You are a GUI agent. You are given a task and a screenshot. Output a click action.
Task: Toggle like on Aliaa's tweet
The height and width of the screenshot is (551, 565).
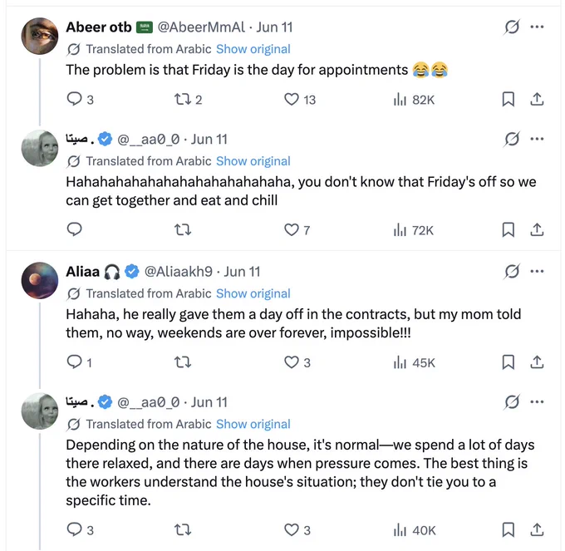[297, 362]
